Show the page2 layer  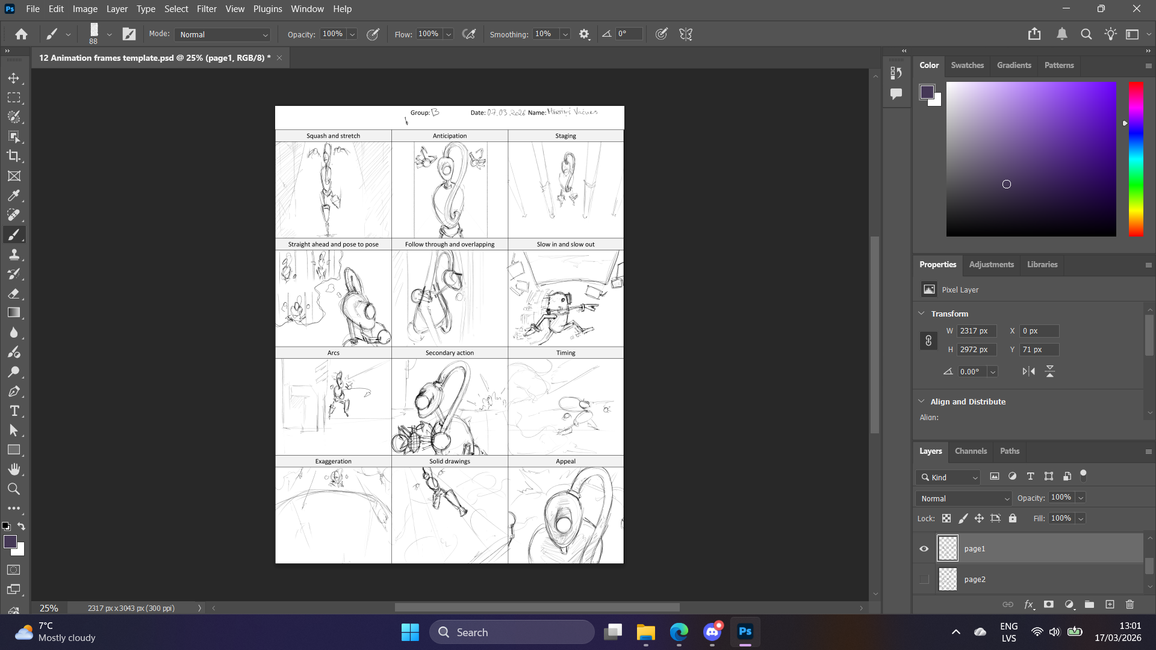924,579
